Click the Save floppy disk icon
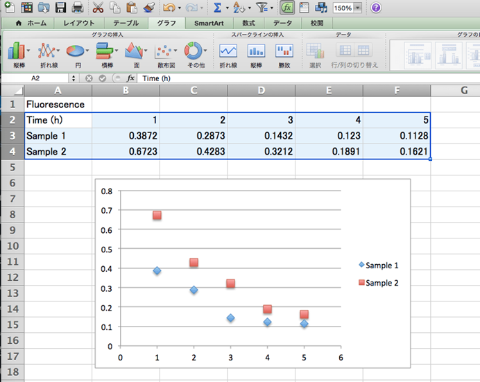Screen dimensions: 480x382 coord(61,8)
